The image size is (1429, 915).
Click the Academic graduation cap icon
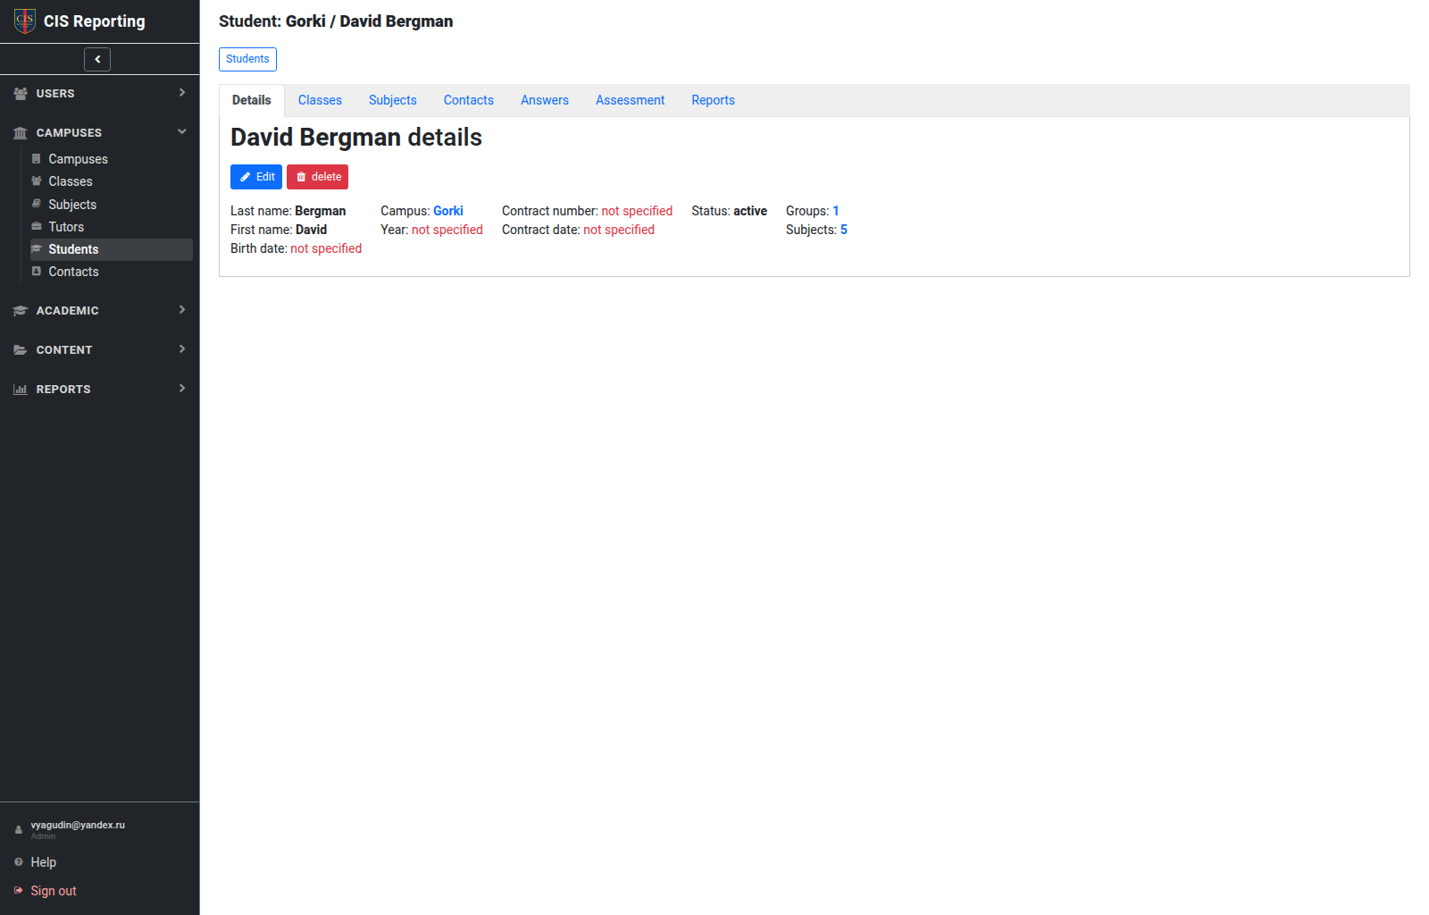[21, 310]
